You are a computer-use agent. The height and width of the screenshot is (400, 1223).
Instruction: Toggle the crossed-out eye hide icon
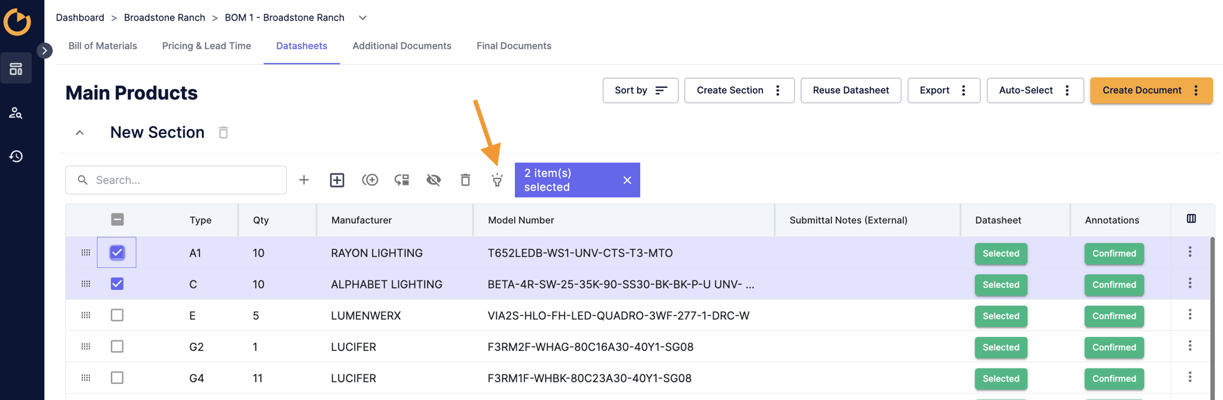coord(433,180)
